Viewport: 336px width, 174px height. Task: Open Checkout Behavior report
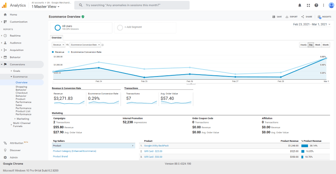(x=21, y=94)
